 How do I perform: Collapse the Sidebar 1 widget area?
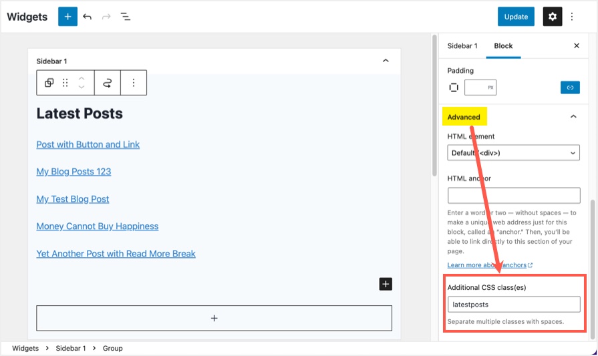(x=386, y=61)
